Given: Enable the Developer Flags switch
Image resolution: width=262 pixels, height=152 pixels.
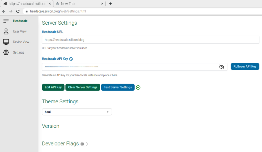Looking at the screenshot, I should [x=84, y=144].
